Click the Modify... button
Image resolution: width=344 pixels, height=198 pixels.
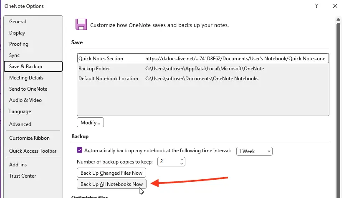pos(90,123)
